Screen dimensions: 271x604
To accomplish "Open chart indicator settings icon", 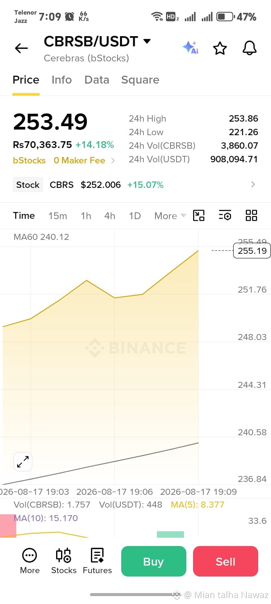I will point(225,215).
